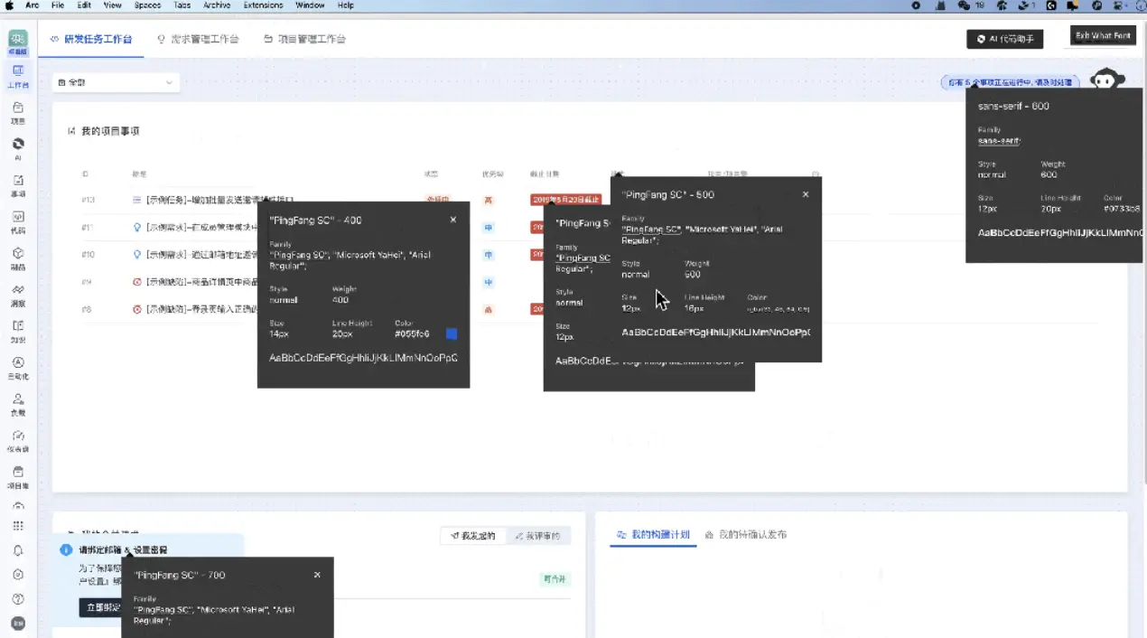Switch to 项目管理工作台 tab
Viewport: 1147px width, 638px height.
(x=304, y=39)
